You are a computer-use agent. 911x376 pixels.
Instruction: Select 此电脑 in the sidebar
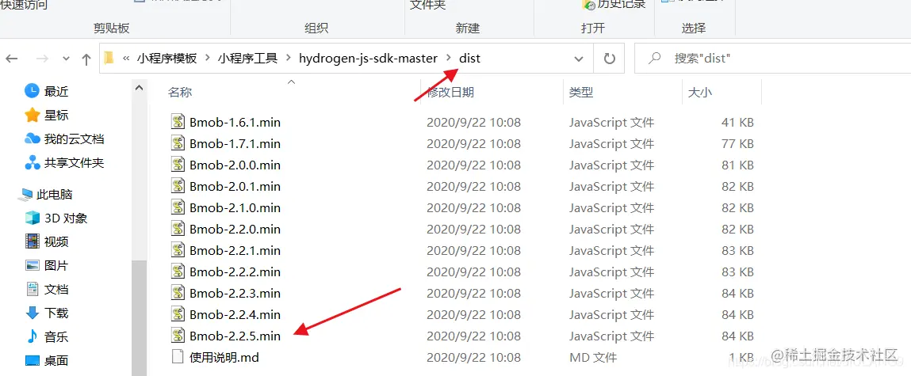tap(55, 195)
